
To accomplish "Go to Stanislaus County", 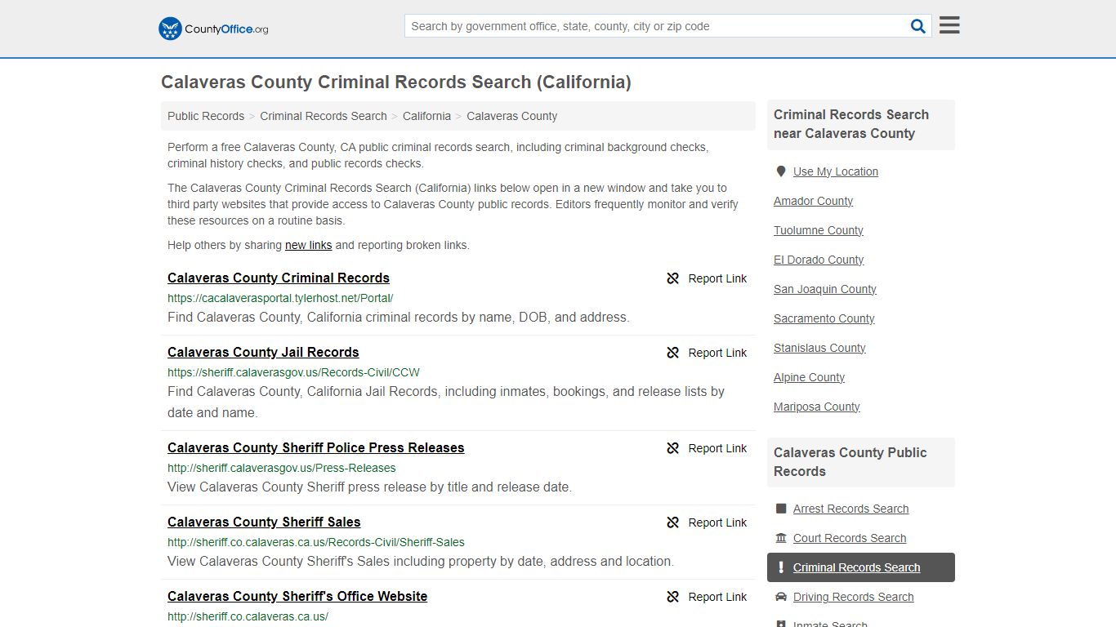I will pos(819,348).
